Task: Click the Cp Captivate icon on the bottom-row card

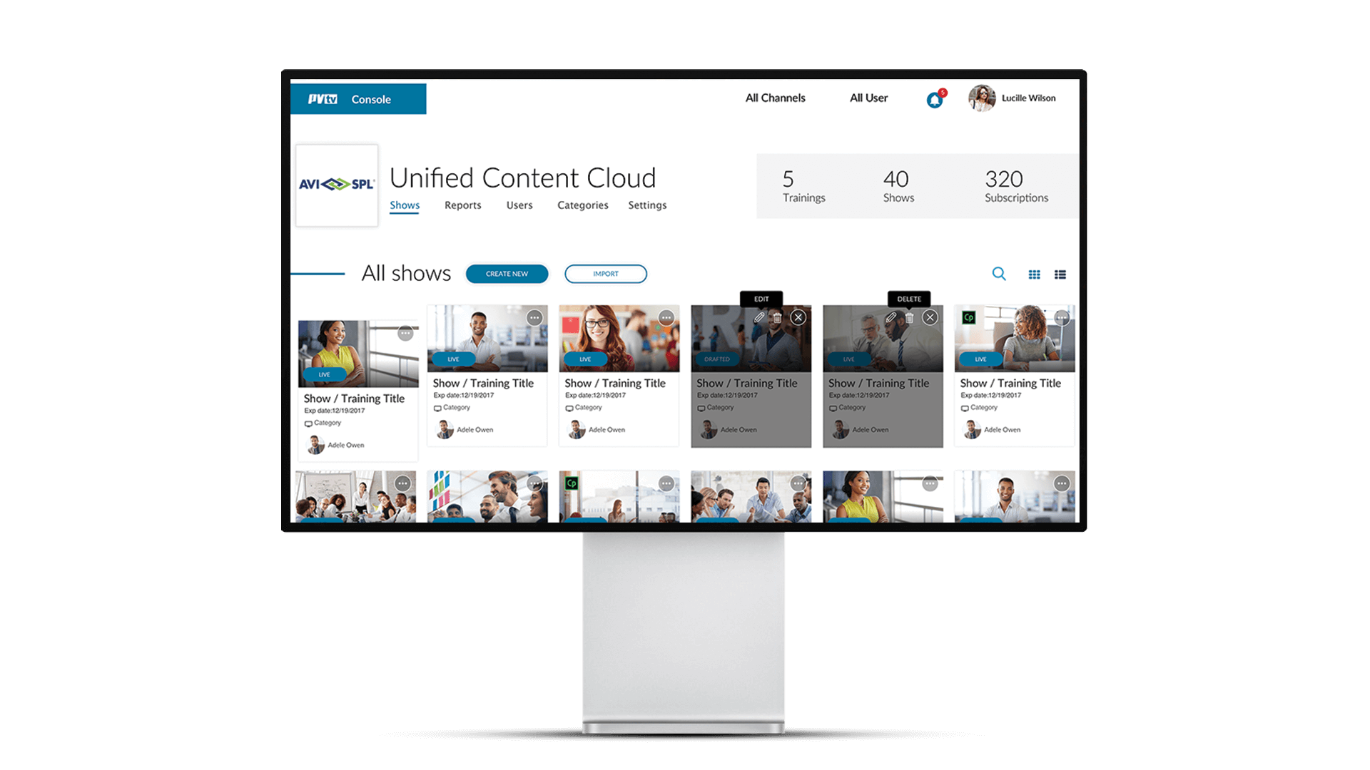Action: [x=572, y=483]
